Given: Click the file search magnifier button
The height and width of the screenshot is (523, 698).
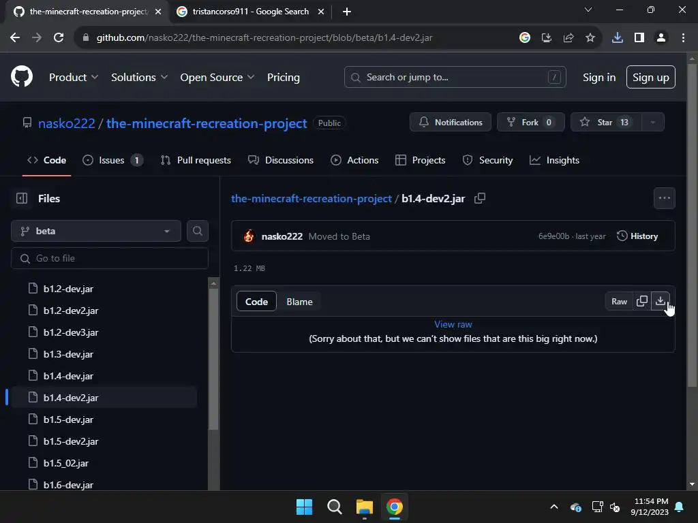Looking at the screenshot, I should (x=198, y=231).
